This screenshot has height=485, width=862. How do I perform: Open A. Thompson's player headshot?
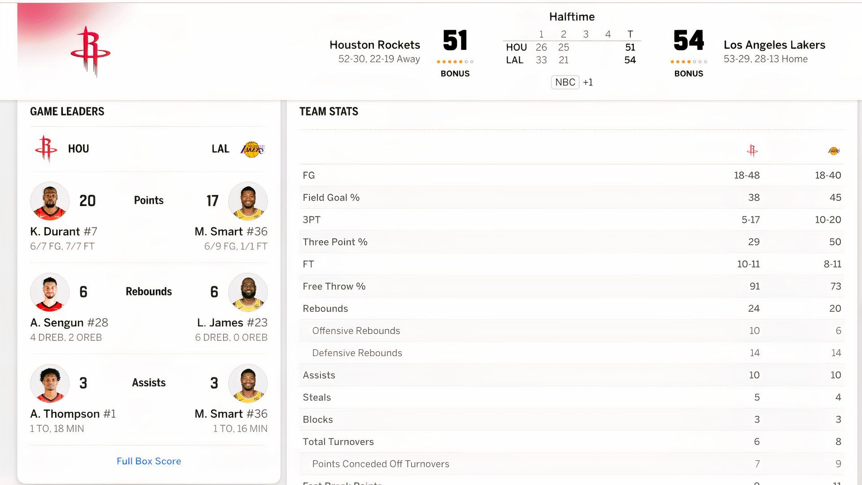pos(50,384)
